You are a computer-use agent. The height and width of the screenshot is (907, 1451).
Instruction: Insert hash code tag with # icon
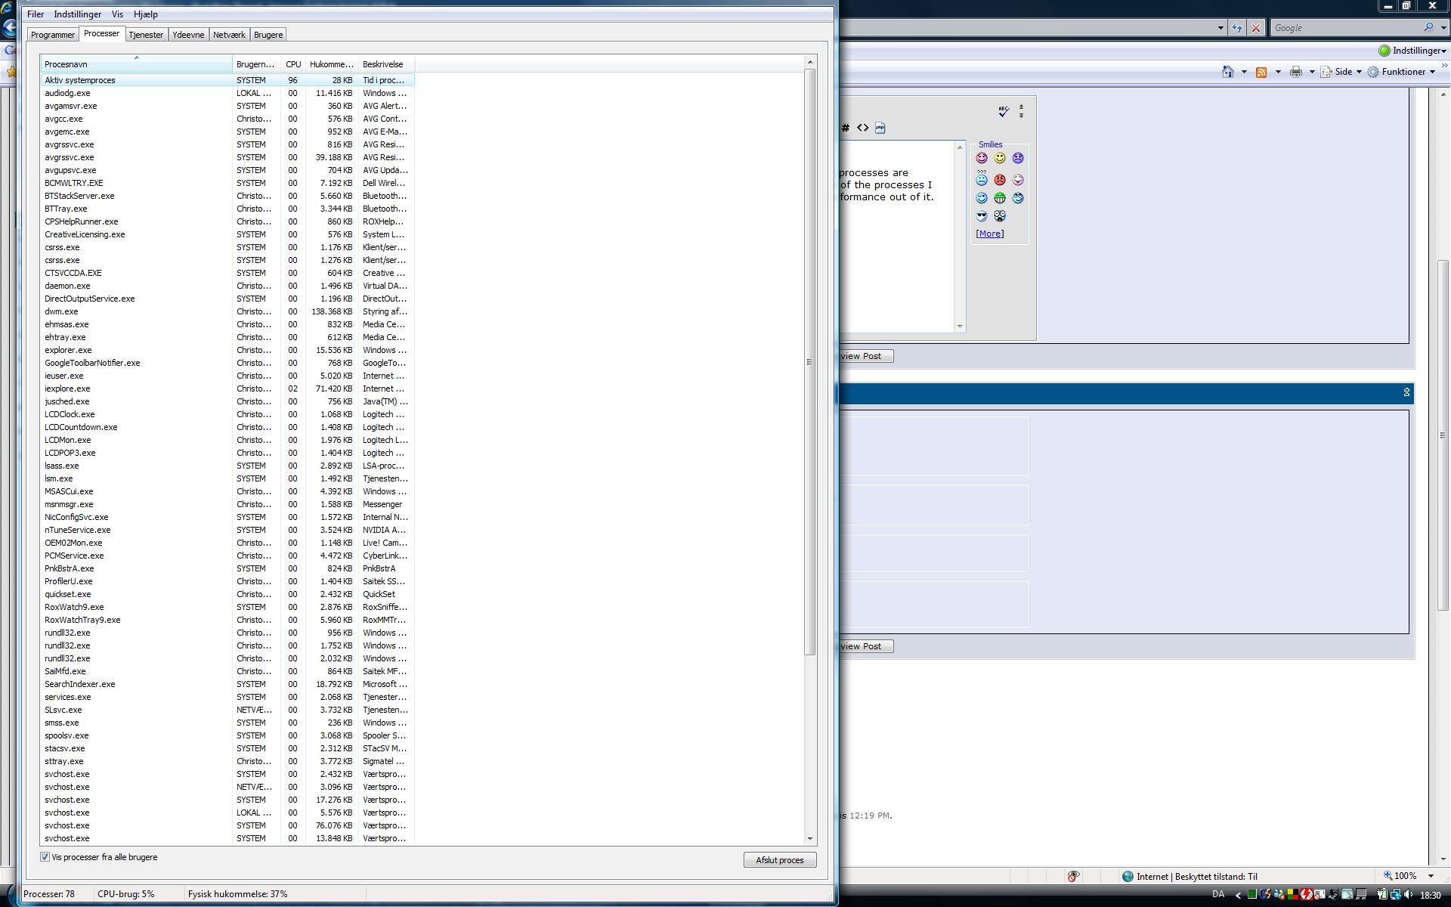(846, 128)
